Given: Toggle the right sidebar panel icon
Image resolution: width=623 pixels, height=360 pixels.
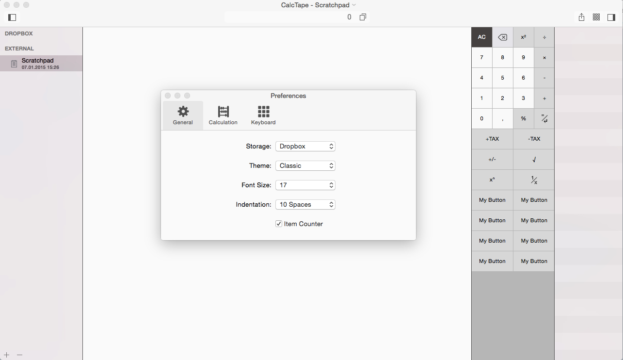Looking at the screenshot, I should (x=611, y=17).
